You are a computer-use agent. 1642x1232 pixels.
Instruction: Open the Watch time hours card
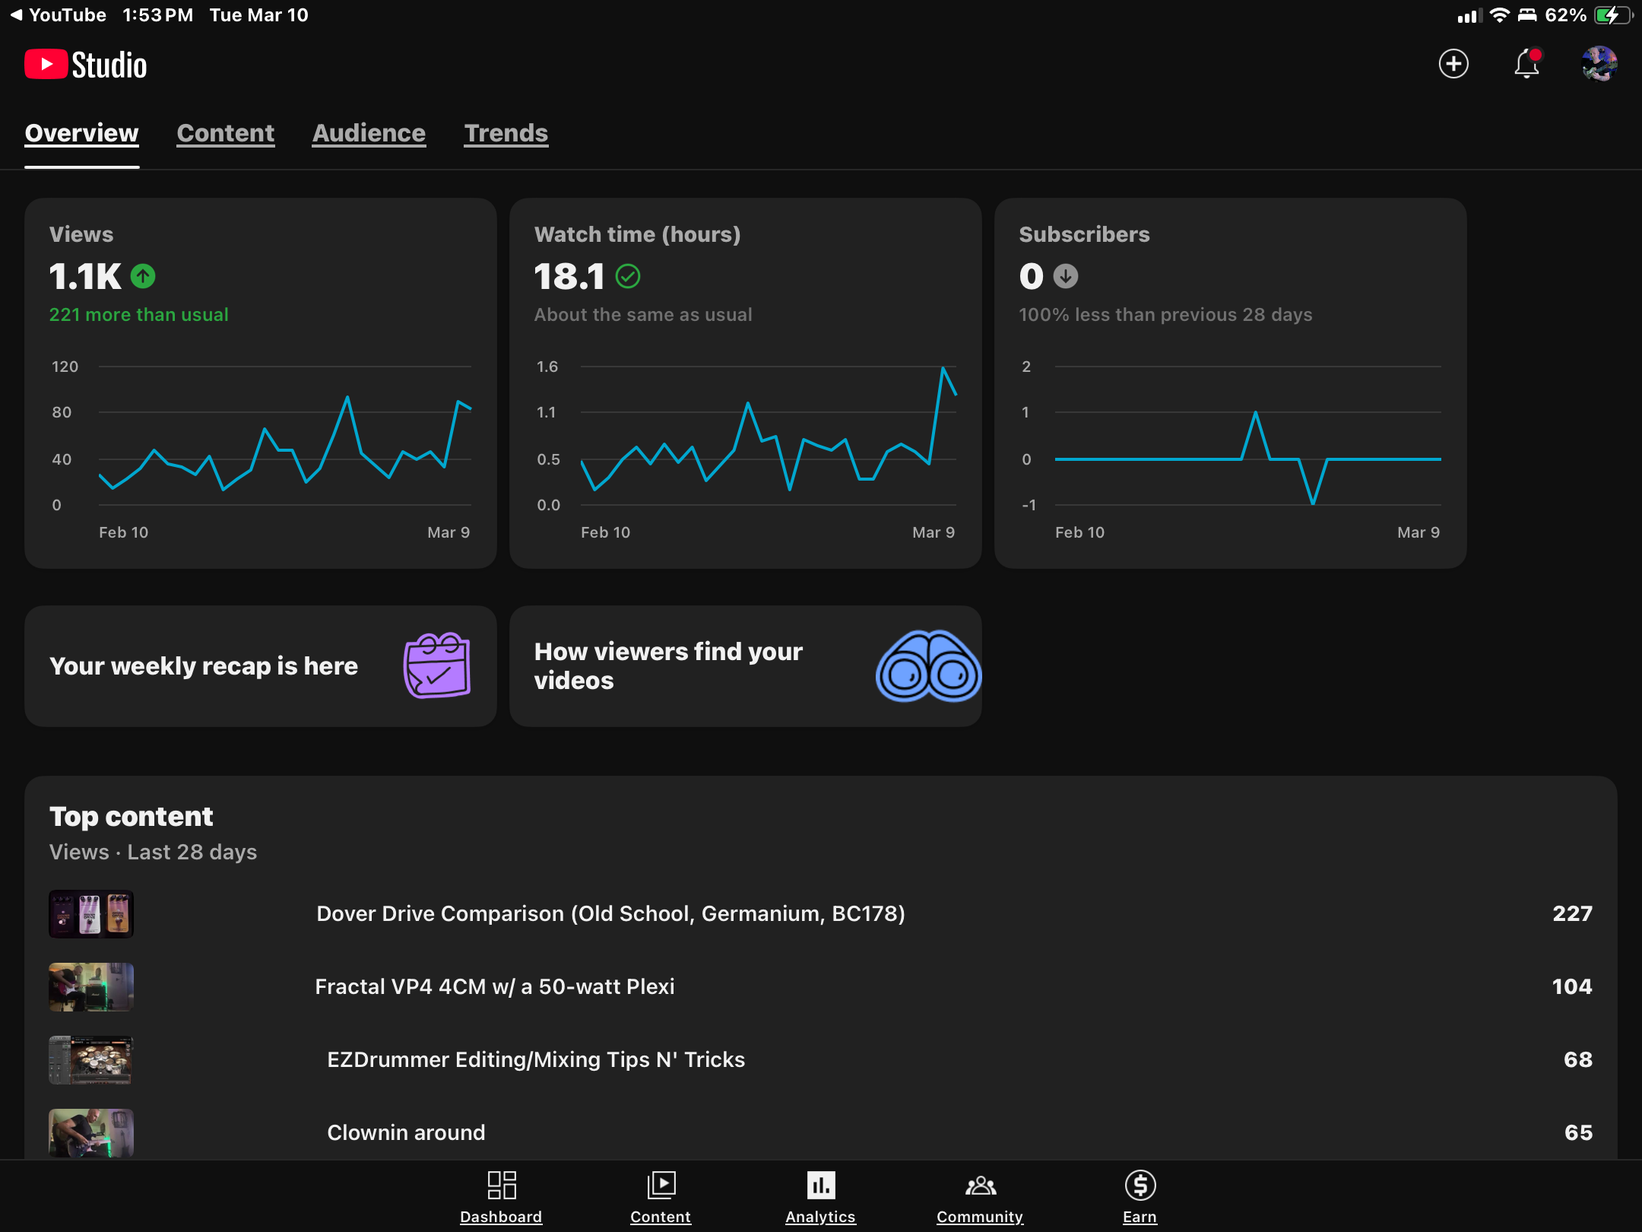745,383
